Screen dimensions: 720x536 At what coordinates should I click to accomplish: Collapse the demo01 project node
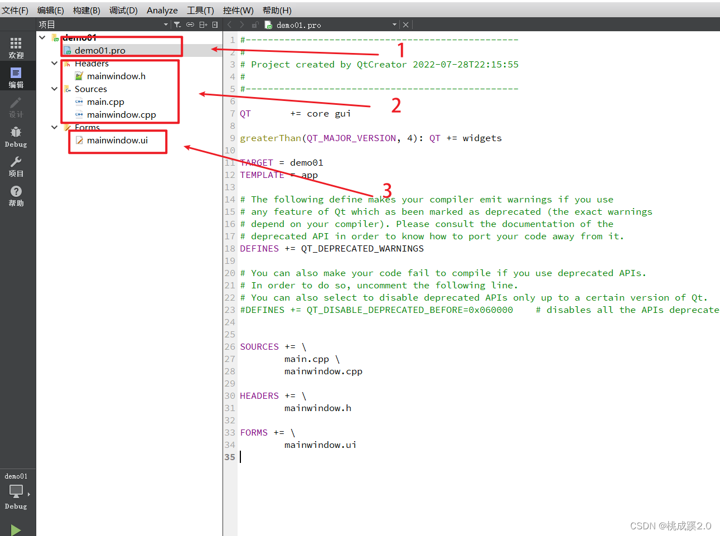point(42,37)
